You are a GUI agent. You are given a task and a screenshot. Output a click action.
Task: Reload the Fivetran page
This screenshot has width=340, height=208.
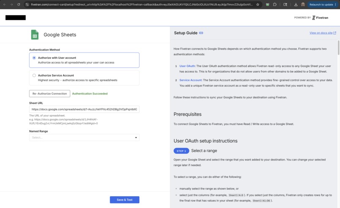point(19,4)
